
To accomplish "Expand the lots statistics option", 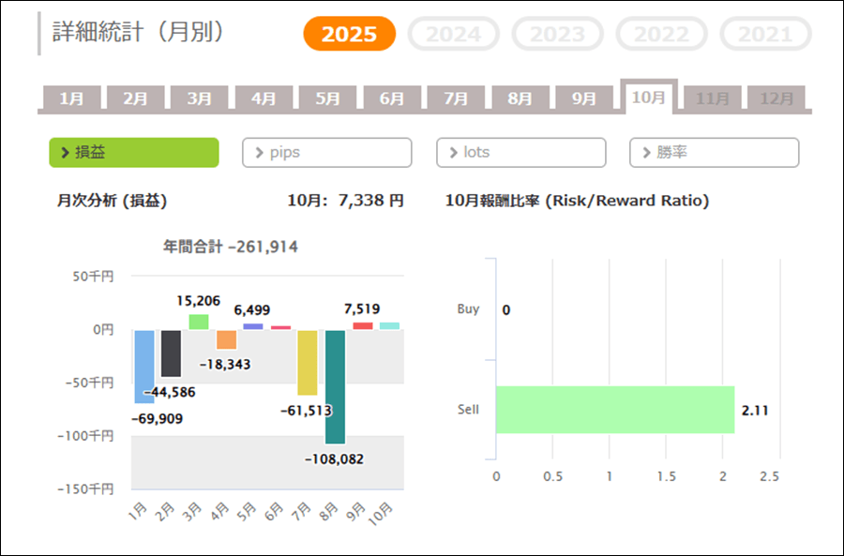I will (520, 153).
